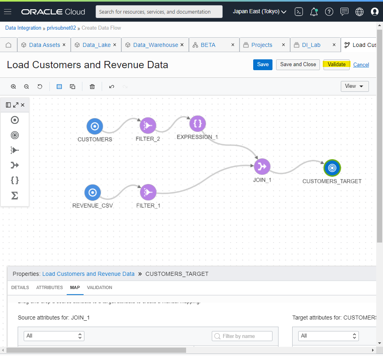Click the undo arrow in toolbar
Image resolution: width=383 pixels, height=356 pixels.
point(112,87)
